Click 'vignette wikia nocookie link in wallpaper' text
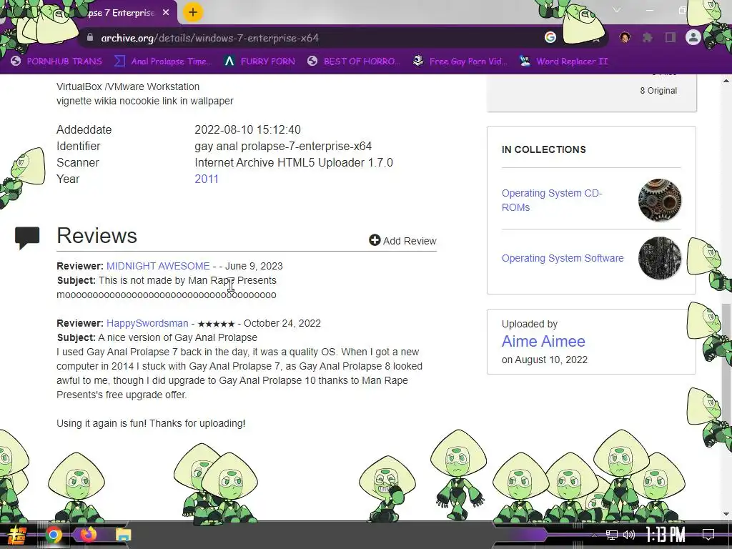Screen dimensions: 732x549 point(144,101)
